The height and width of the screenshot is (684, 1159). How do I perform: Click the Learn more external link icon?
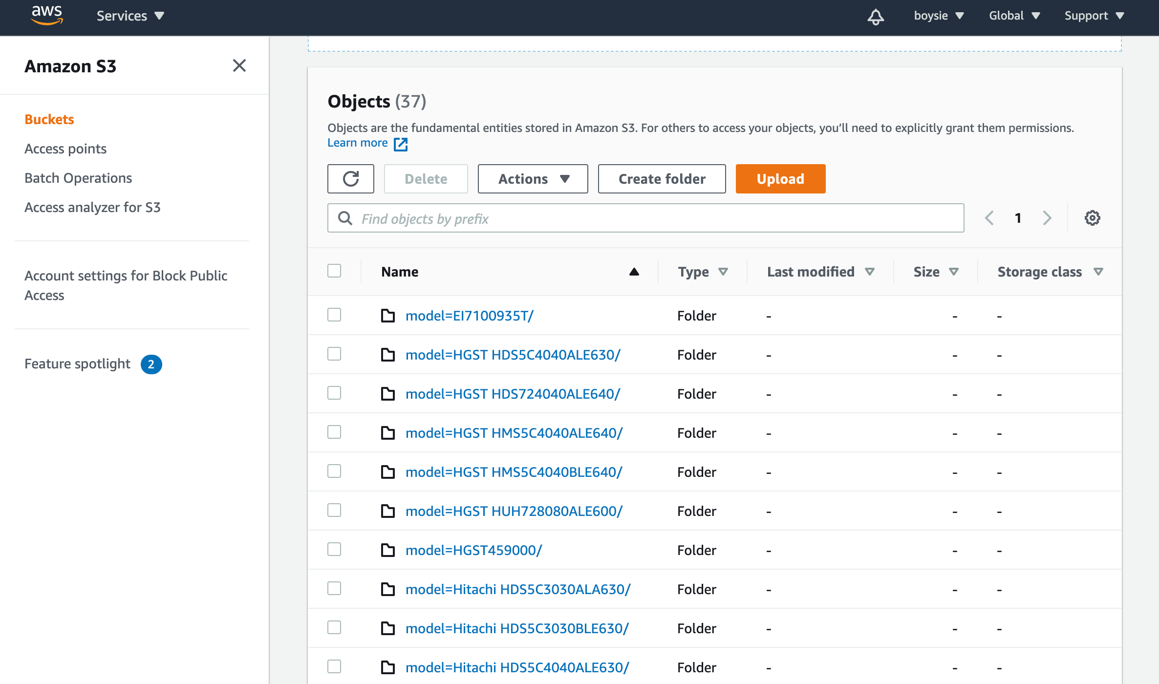tap(401, 144)
